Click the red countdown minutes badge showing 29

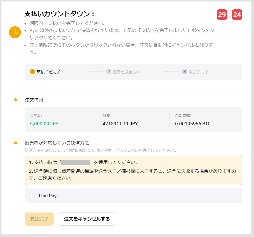[x=222, y=15]
